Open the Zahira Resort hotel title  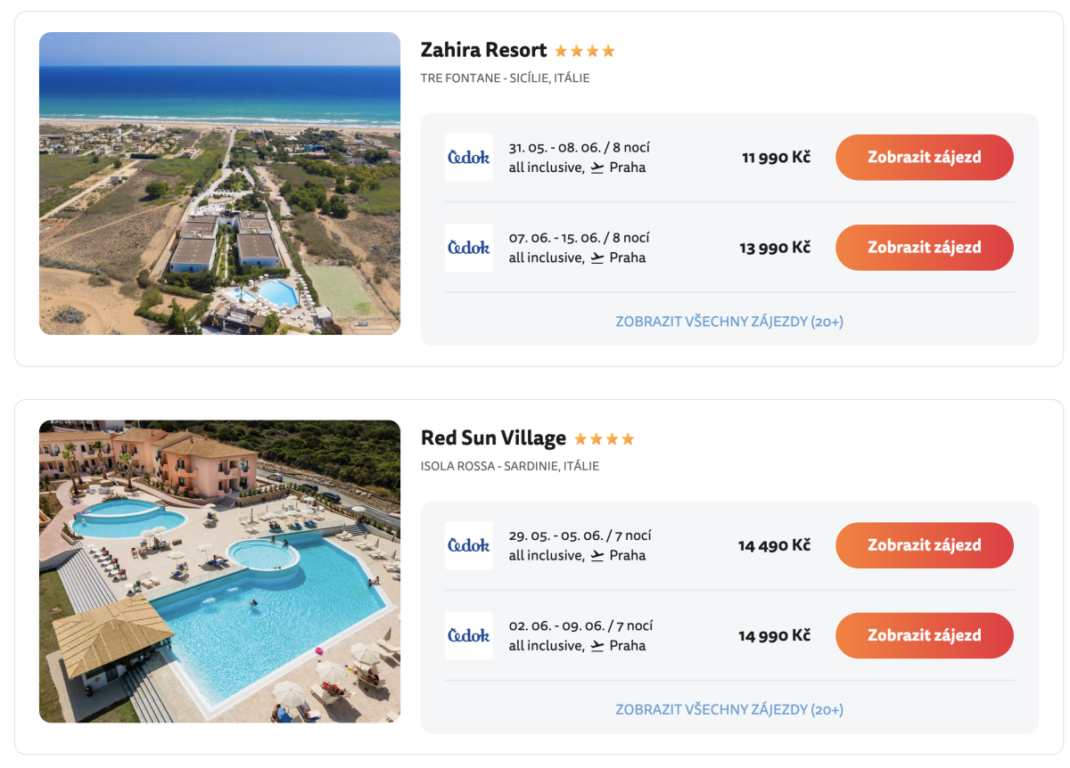tap(483, 50)
